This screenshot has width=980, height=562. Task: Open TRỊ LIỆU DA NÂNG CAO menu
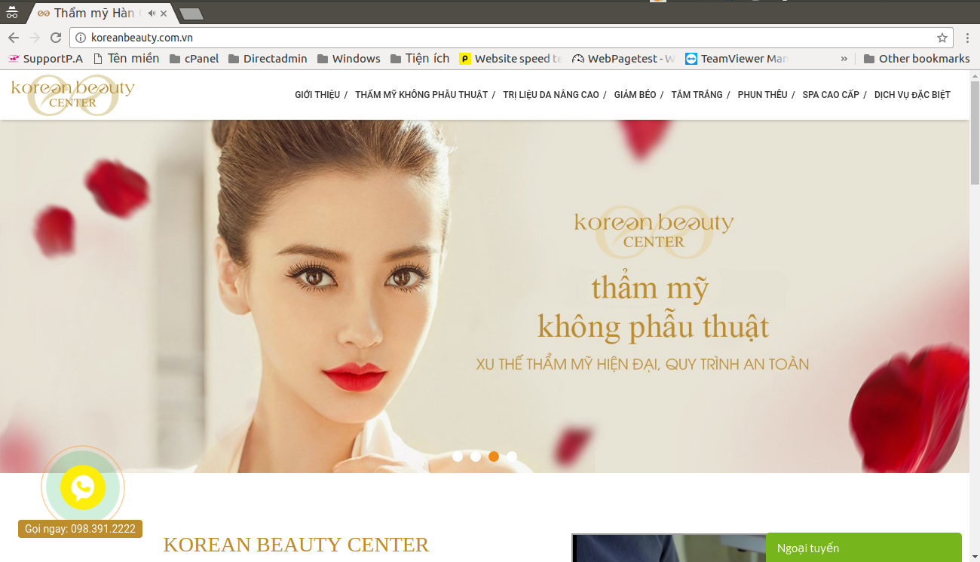[551, 95]
